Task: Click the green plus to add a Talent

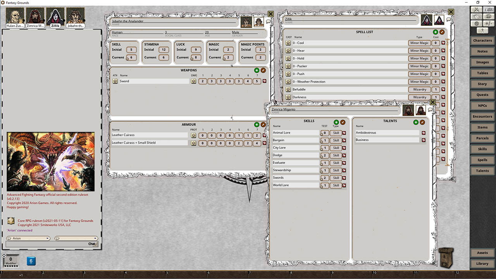Action: tap(416, 122)
